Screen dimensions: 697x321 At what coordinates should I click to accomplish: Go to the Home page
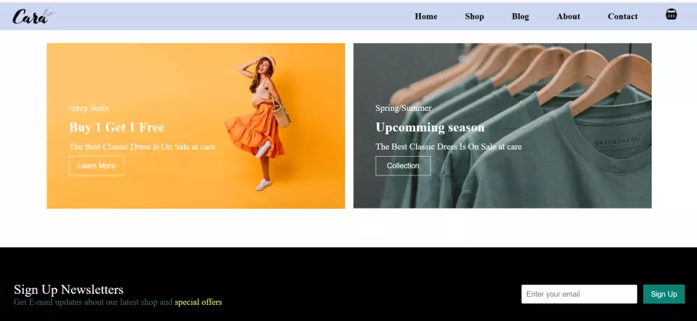(x=426, y=16)
